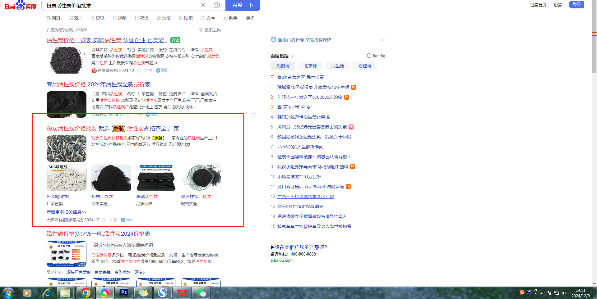Click 查看更多相关信息>> link
This screenshot has width=597, height=299.
tap(67, 212)
